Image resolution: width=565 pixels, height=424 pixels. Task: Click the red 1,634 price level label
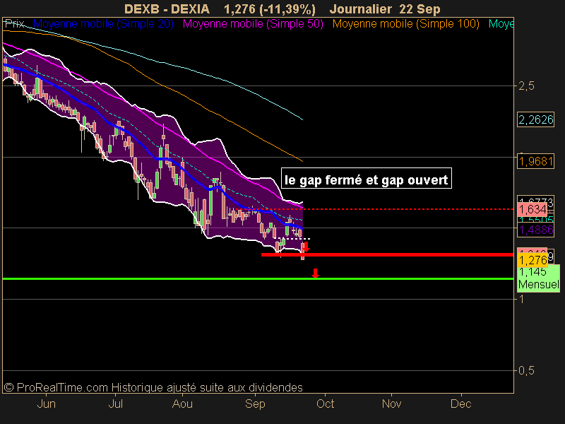point(533,209)
